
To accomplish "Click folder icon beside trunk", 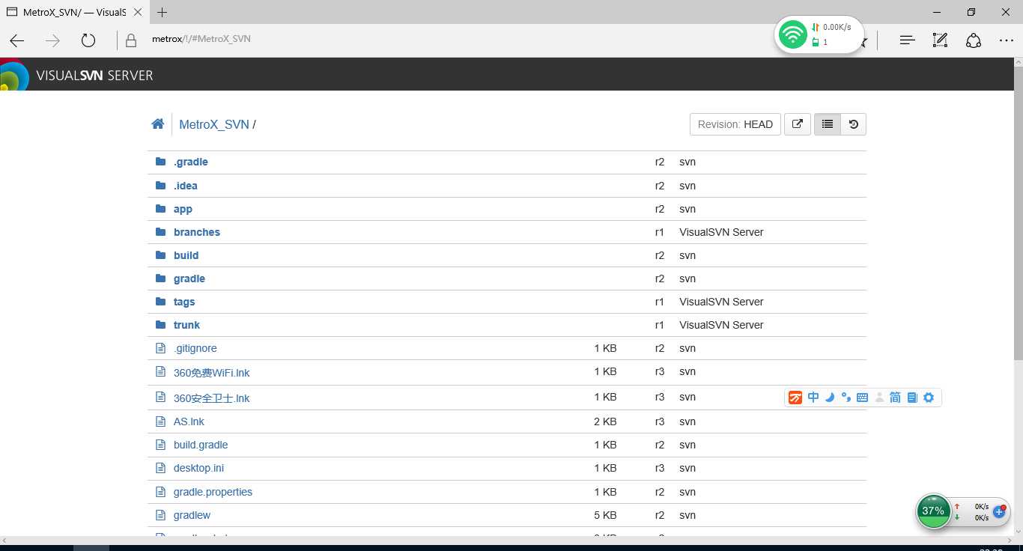I will coord(160,325).
